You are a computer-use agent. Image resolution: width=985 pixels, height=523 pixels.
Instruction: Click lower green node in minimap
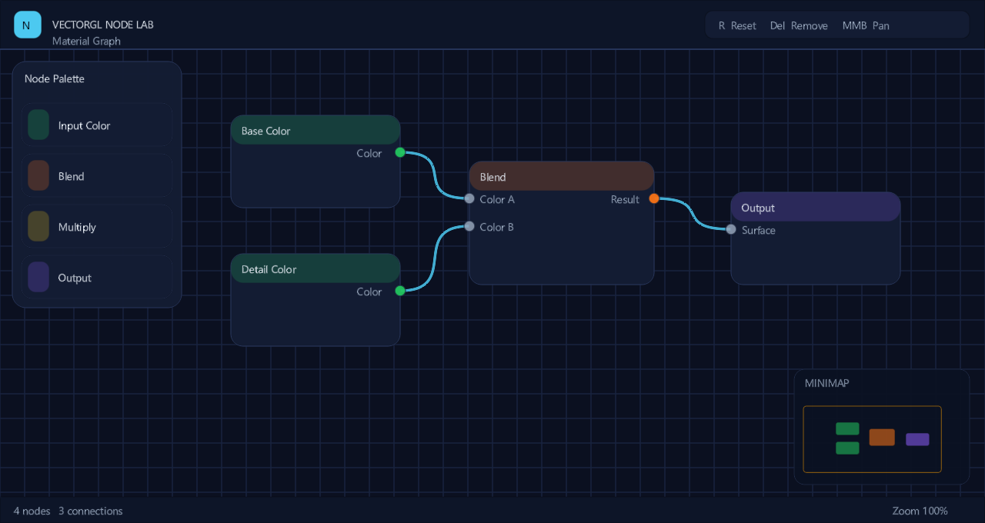click(847, 448)
